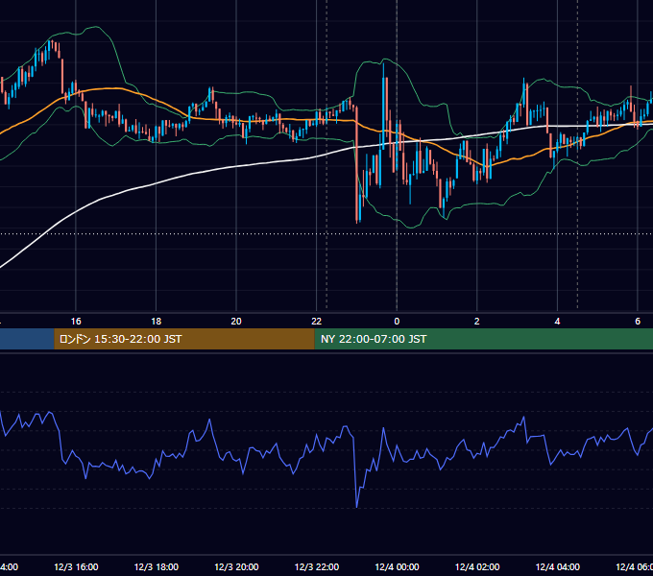Click the tall blue candle just before midnight
The image size is (653, 576).
[383, 107]
